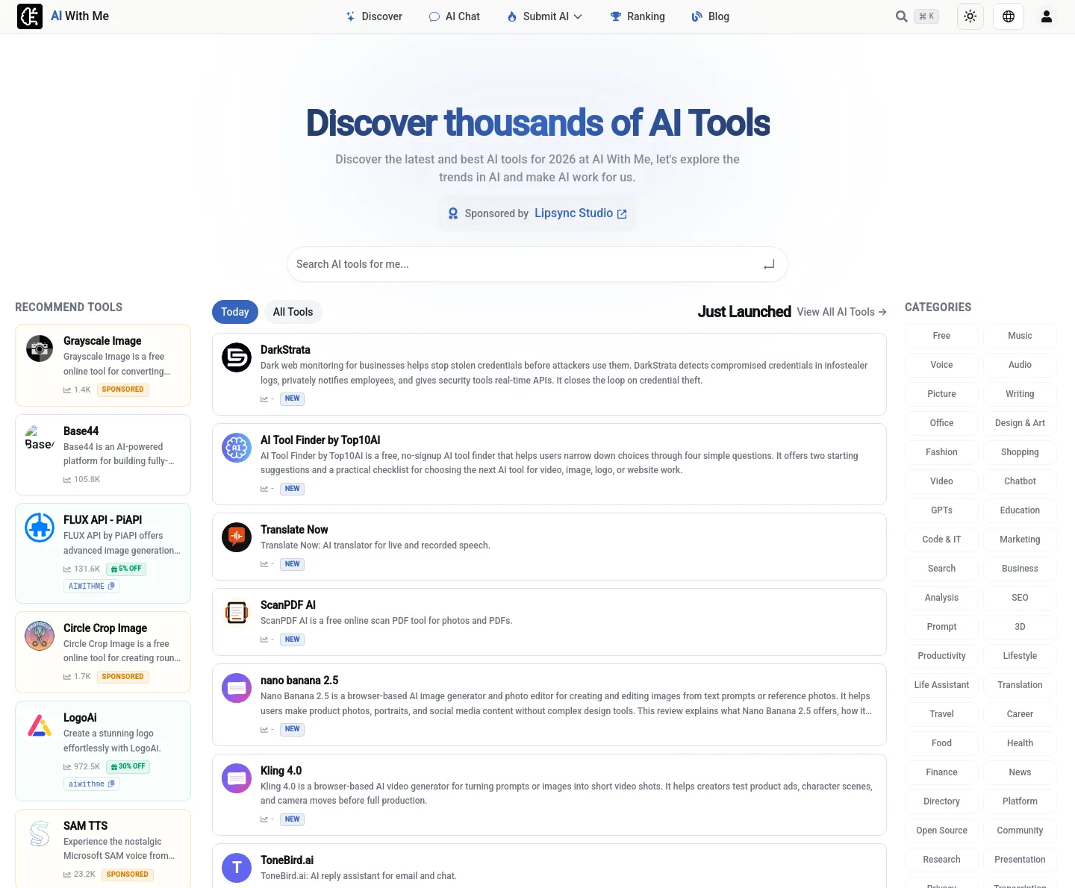This screenshot has height=888, width=1075.
Task: Click the NEW badge under Kling 4.0
Action: pos(292,819)
